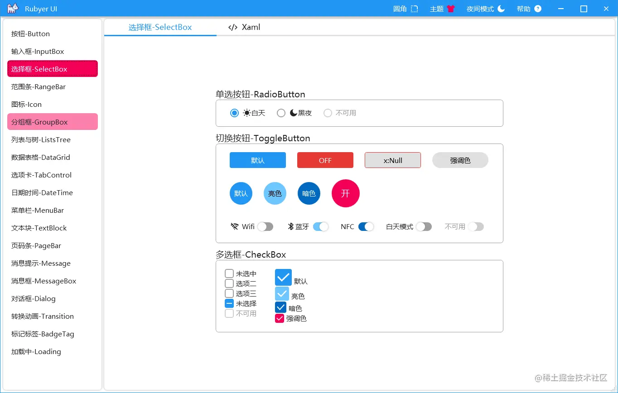Viewport: 618px width, 393px height.
Task: Click the circular 暗色 toggle button
Action: click(309, 193)
